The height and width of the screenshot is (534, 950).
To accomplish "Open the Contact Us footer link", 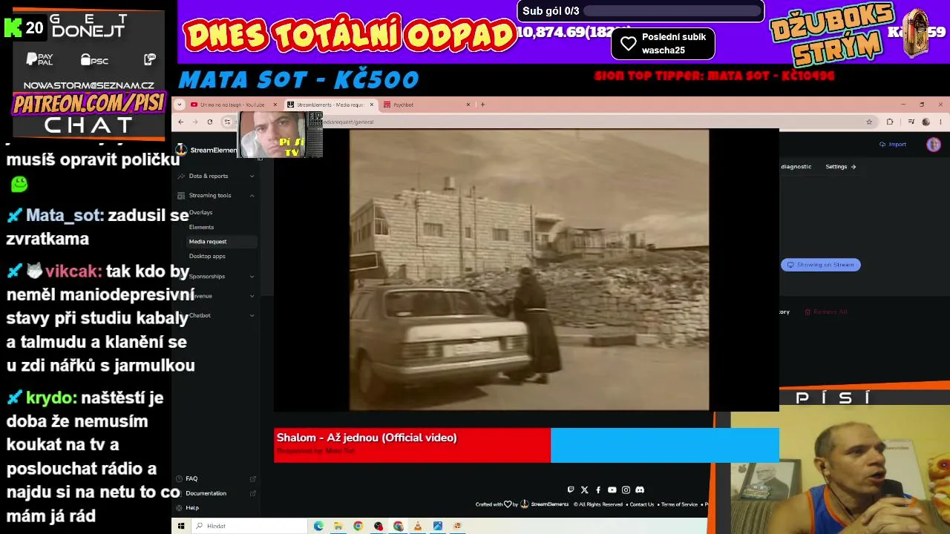I will pyautogui.click(x=642, y=504).
